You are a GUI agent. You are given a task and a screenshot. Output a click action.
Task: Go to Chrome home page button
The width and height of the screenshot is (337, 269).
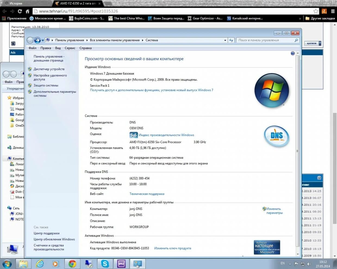click(x=27, y=11)
